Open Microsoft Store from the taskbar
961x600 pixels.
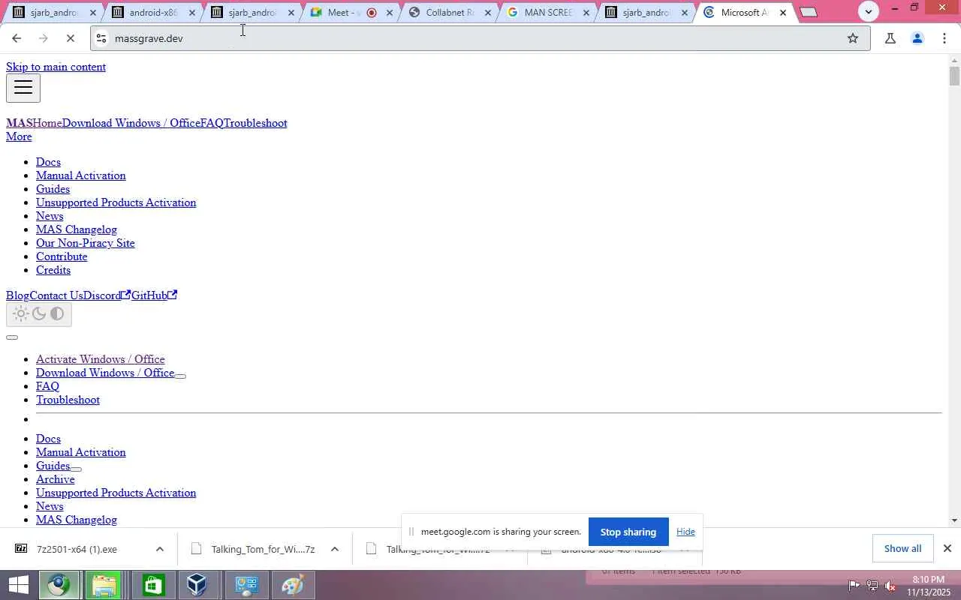pos(153,585)
